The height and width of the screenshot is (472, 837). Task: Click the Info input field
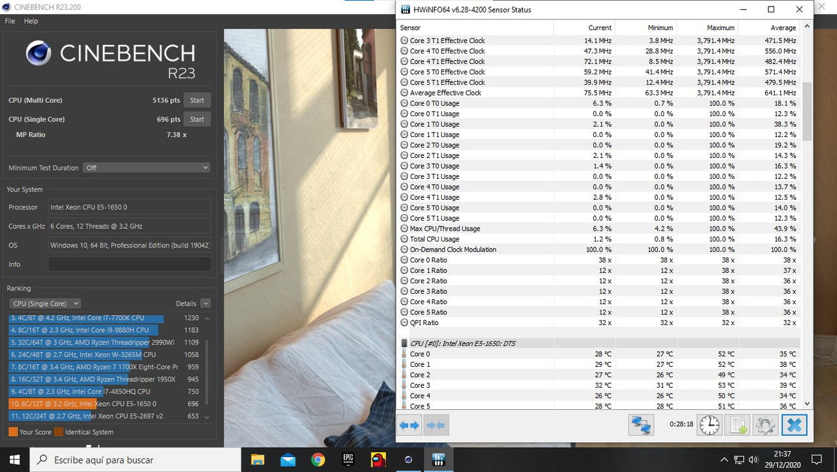pyautogui.click(x=129, y=264)
